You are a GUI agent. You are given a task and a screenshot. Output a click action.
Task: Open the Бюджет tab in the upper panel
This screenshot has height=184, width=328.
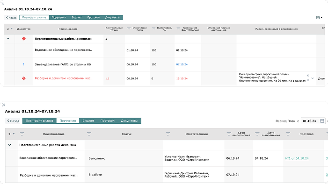point(77,18)
